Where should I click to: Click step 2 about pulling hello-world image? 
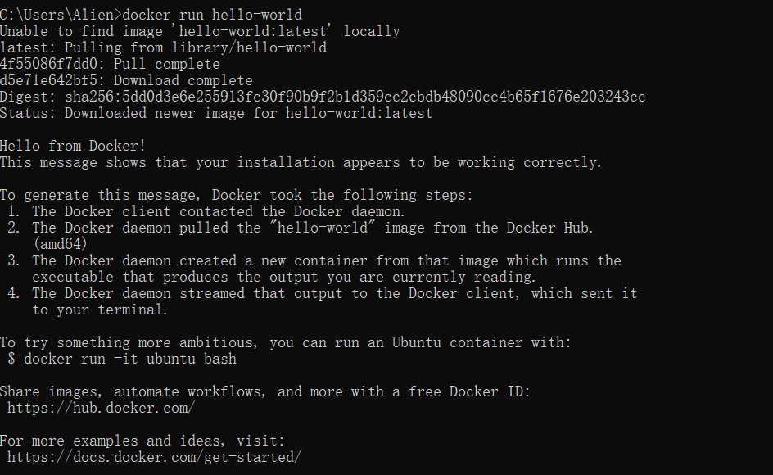301,236
